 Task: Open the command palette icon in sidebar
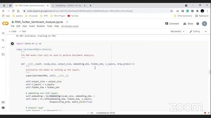[3, 102]
